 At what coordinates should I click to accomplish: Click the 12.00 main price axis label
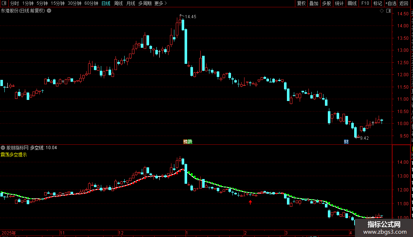pyautogui.click(x=403, y=75)
